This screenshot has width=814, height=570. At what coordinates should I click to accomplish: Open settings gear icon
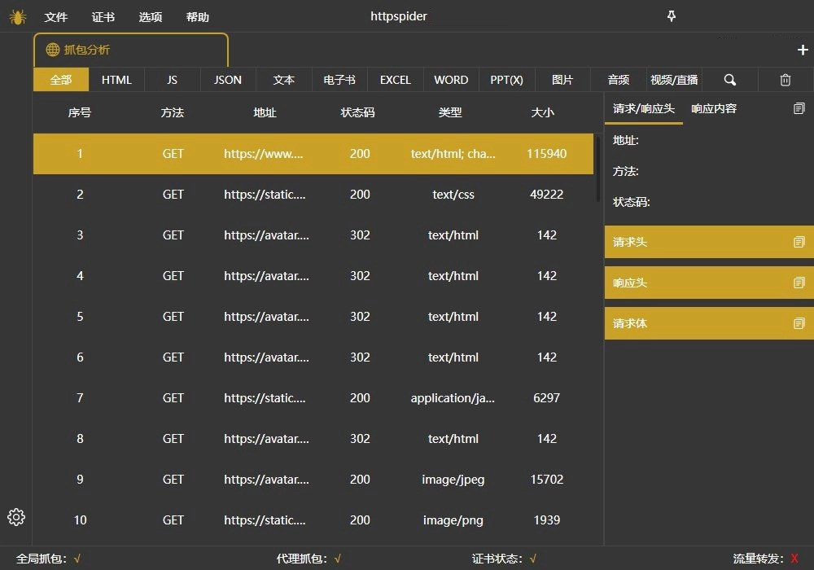(16, 517)
